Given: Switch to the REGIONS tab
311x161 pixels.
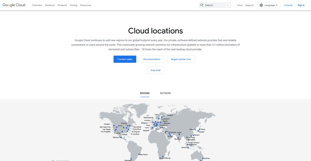Looking at the screenshot, I should click(x=145, y=93).
